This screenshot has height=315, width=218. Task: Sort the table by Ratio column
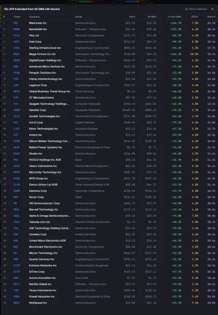point(211,17)
